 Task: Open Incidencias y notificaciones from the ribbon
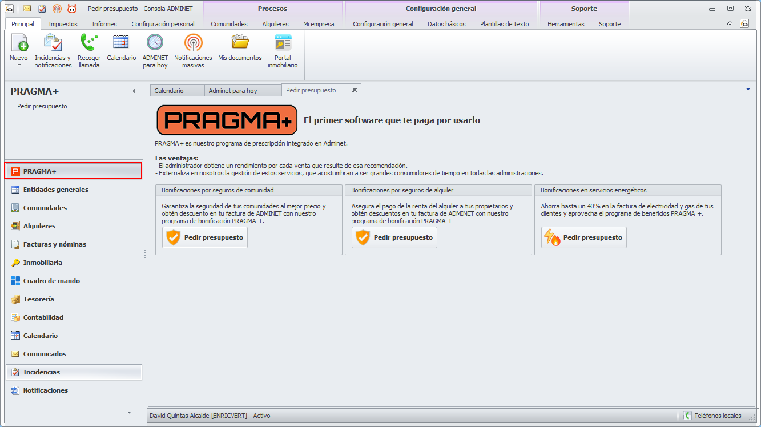coord(53,51)
